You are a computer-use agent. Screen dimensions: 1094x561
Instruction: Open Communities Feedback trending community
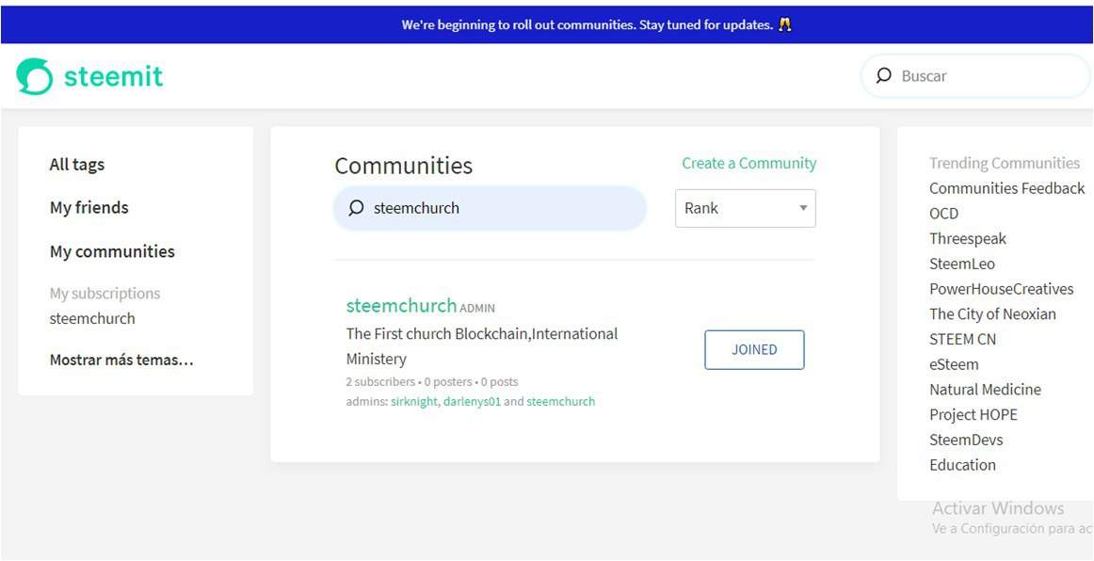(x=1006, y=188)
